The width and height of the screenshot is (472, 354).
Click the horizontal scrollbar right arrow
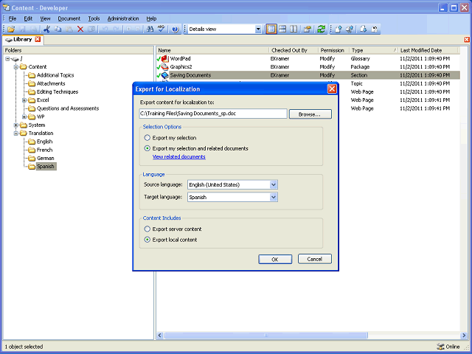click(x=464, y=336)
